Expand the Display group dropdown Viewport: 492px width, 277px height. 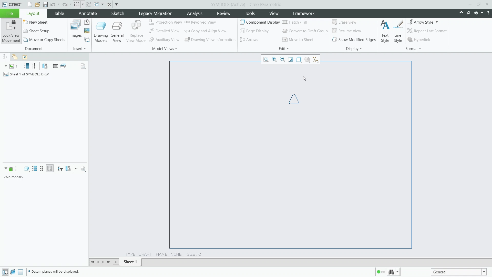[x=354, y=49]
